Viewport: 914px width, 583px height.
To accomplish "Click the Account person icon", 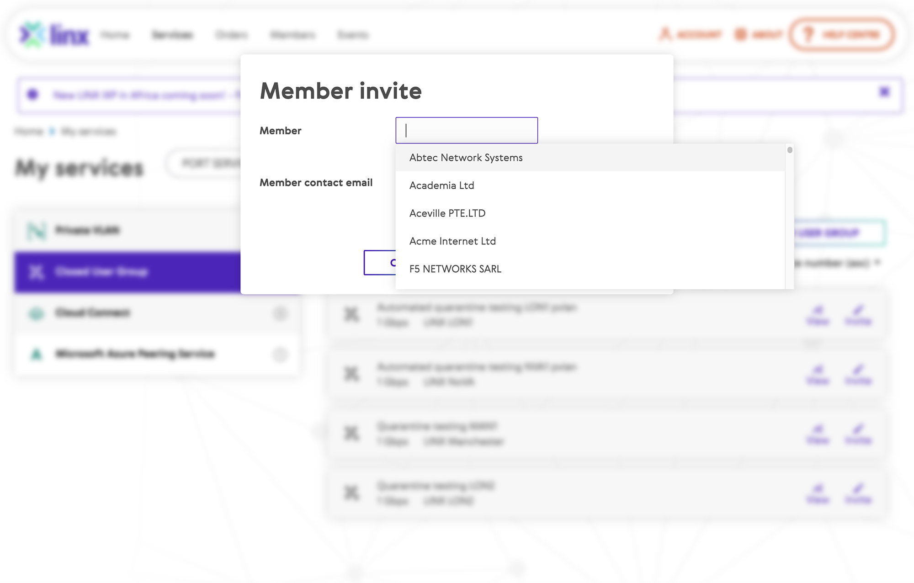I will click(x=665, y=34).
